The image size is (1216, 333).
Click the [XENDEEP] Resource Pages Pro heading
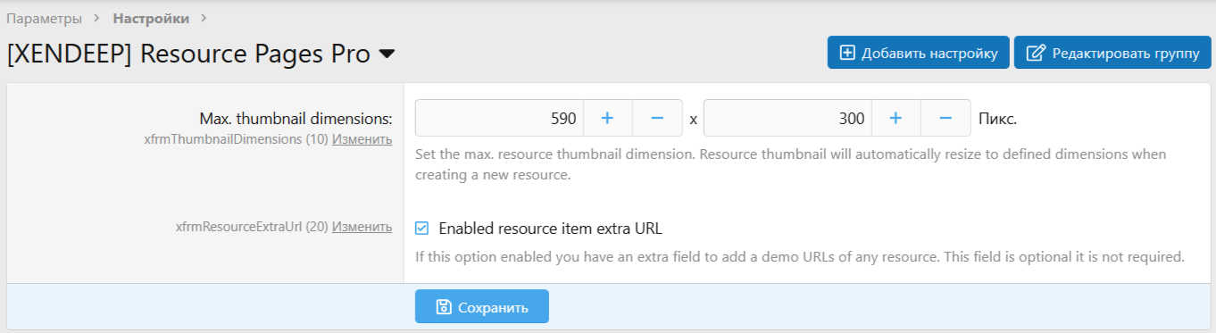point(188,54)
